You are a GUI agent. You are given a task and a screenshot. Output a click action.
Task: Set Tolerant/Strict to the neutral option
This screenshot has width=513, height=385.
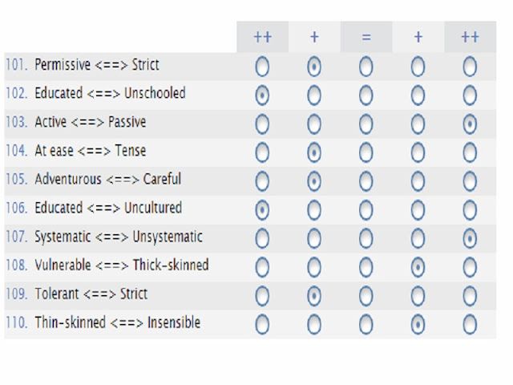pyautogui.click(x=366, y=296)
